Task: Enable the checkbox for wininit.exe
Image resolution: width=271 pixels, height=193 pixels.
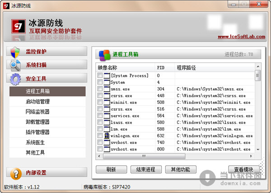Action: tap(100, 103)
